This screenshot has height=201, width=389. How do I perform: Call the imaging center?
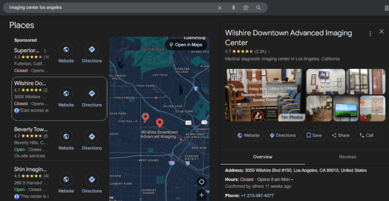(366, 135)
